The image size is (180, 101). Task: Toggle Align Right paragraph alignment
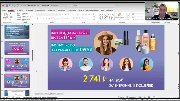pos(79,18)
